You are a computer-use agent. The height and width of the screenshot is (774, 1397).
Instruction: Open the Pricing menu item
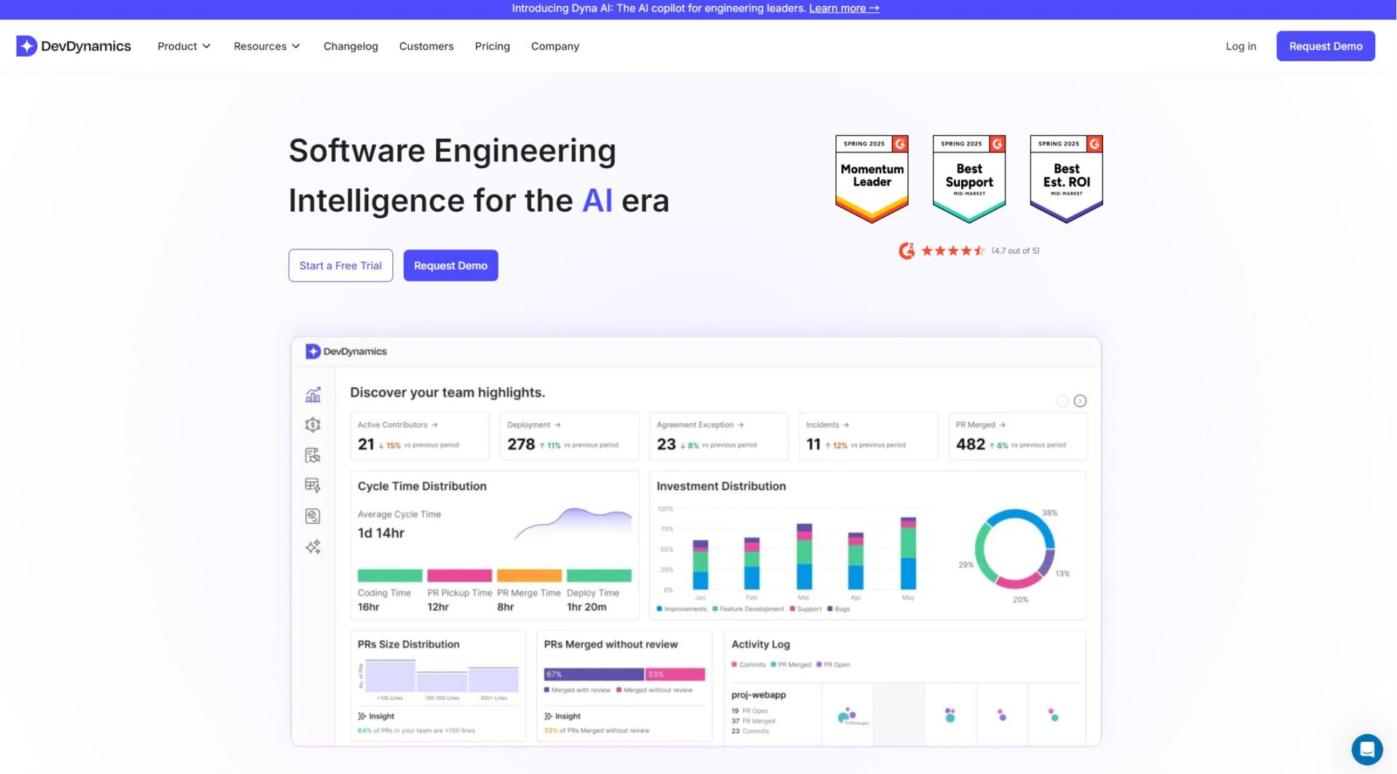click(492, 46)
